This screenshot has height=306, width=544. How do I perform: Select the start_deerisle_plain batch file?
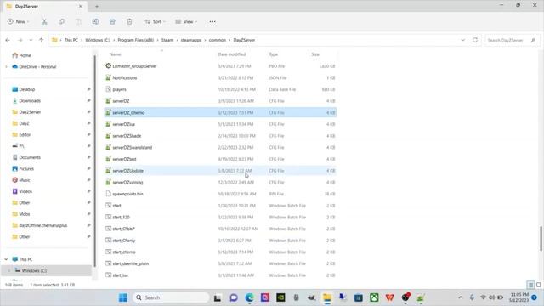[220, 263]
